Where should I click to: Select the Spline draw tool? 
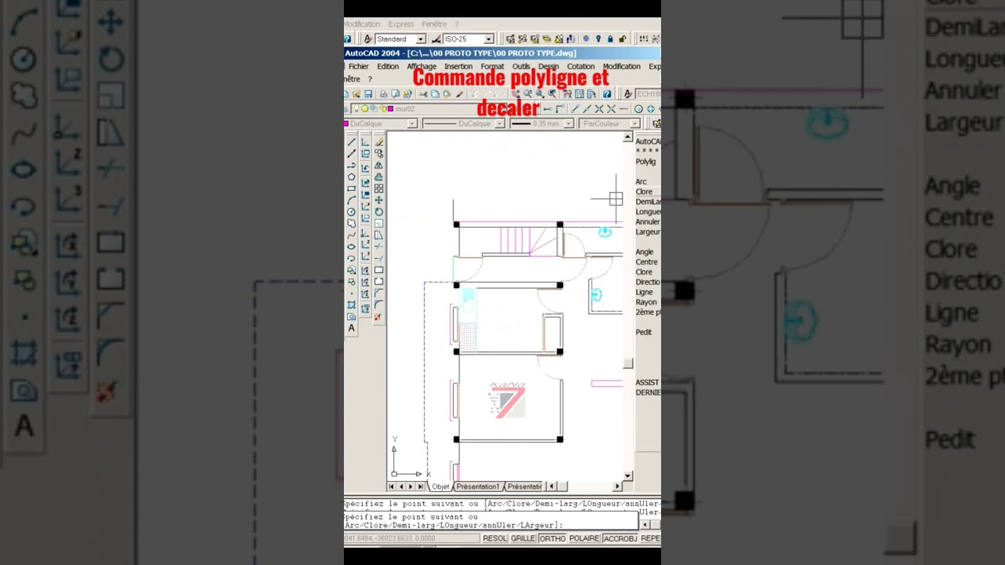[x=352, y=235]
